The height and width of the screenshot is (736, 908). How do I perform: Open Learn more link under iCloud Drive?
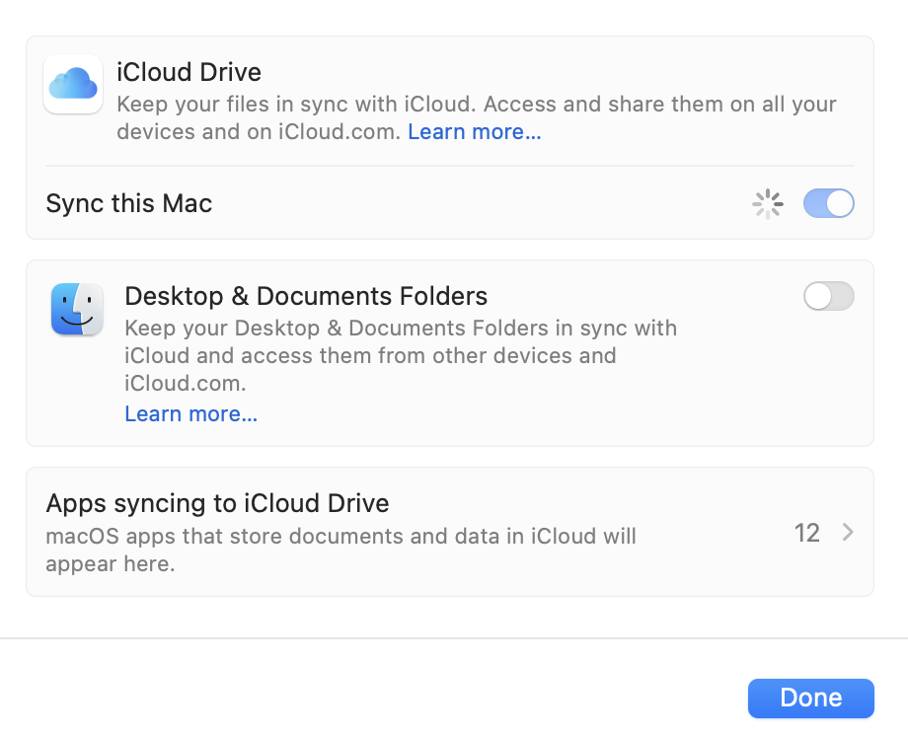[x=474, y=131]
